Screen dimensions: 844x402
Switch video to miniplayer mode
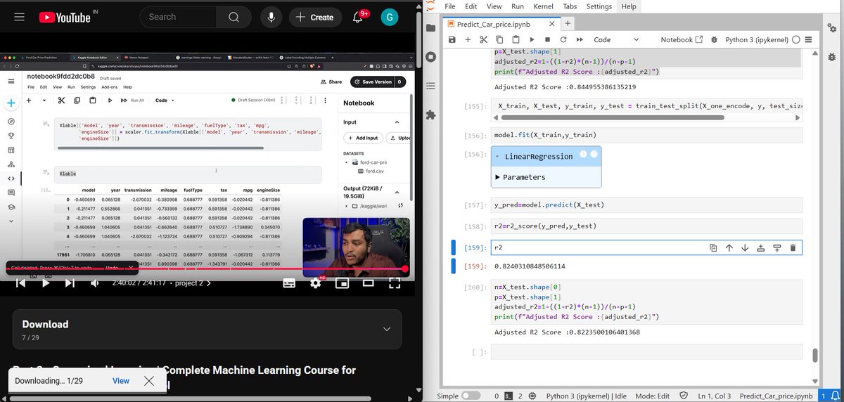tap(342, 283)
